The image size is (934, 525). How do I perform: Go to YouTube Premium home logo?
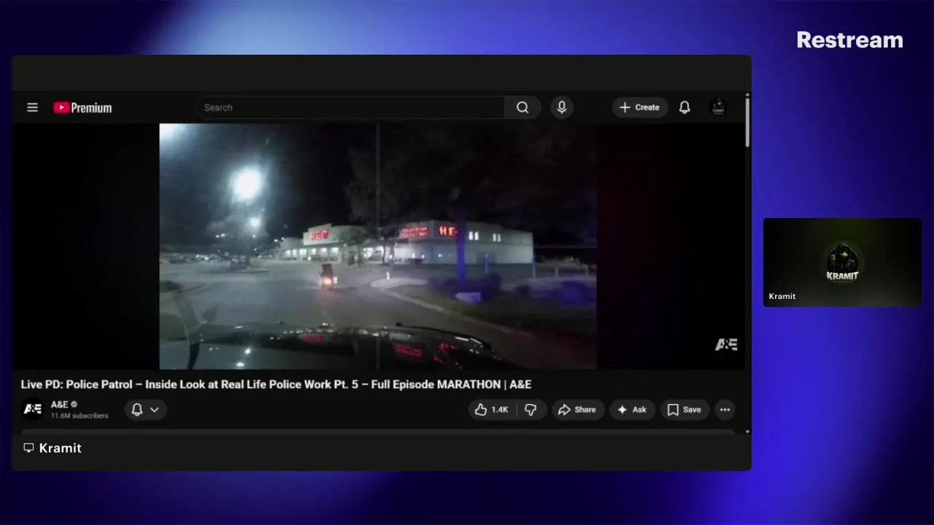click(x=82, y=108)
